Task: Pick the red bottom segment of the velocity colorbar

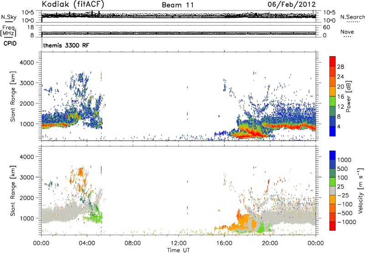Action: pyautogui.click(x=333, y=226)
